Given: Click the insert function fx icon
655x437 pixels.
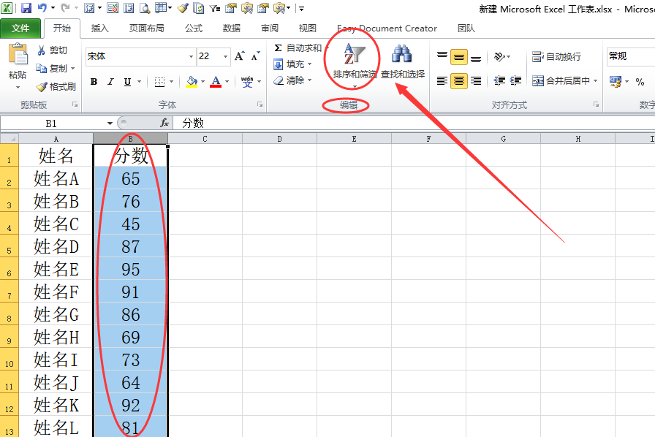Looking at the screenshot, I should click(164, 123).
